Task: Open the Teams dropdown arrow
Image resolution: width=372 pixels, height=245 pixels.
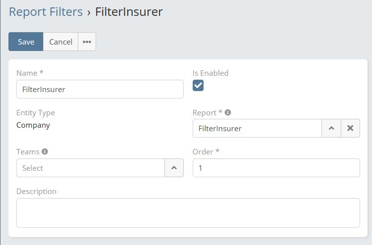Action: click(x=174, y=168)
